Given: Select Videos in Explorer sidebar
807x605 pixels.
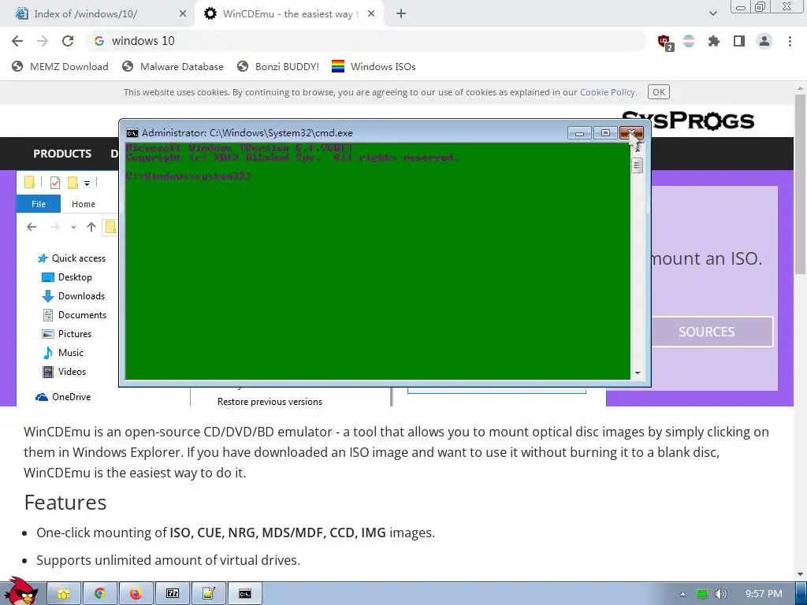Looking at the screenshot, I should [65, 372].
